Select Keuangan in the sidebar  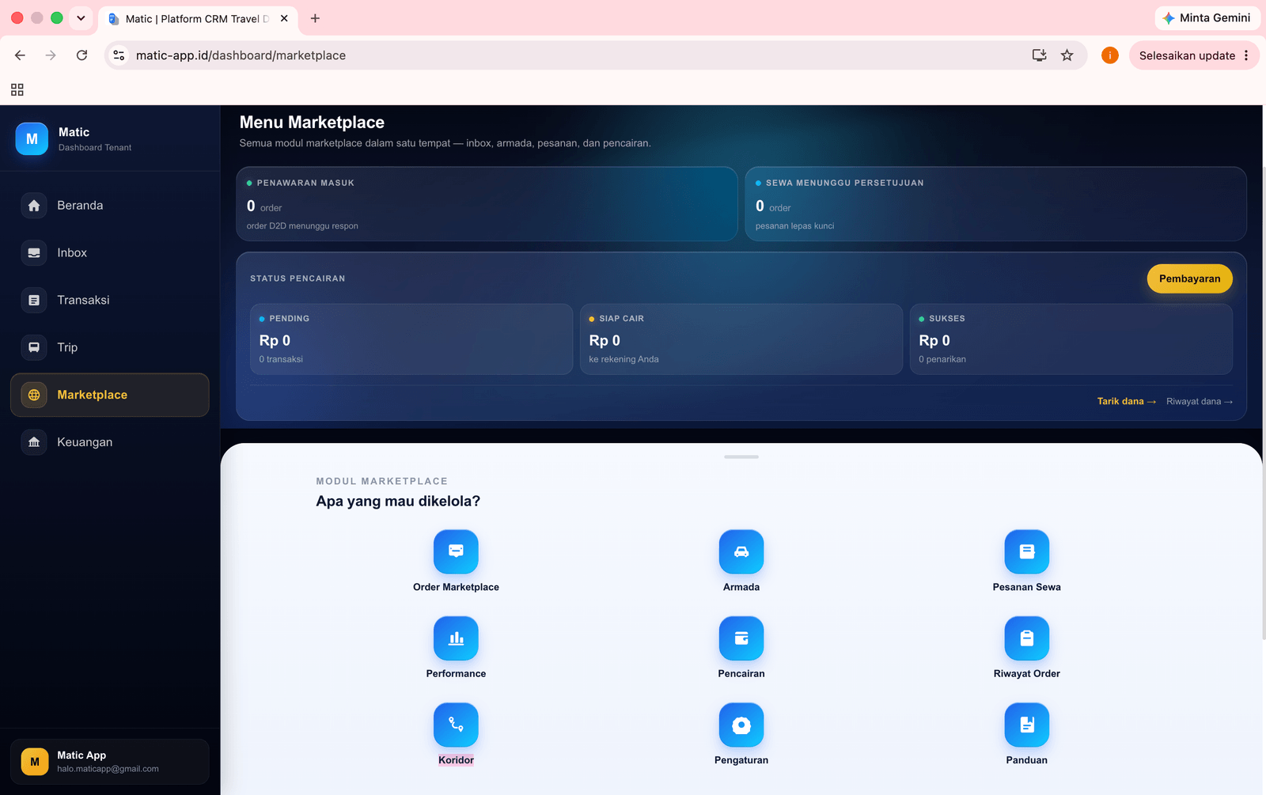pos(110,442)
